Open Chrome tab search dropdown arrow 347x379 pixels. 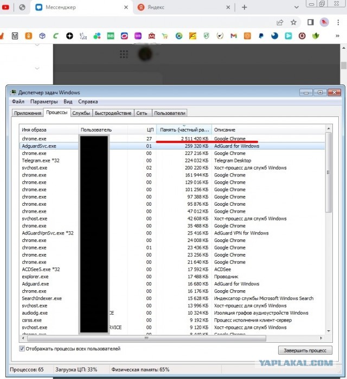pos(297,7)
